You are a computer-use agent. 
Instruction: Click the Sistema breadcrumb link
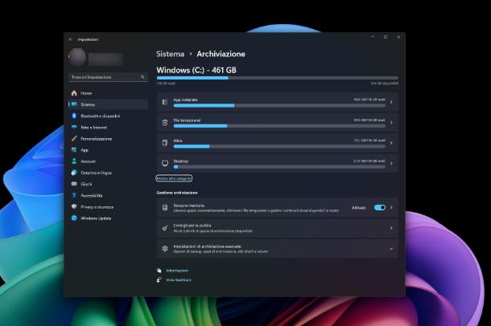pyautogui.click(x=170, y=54)
